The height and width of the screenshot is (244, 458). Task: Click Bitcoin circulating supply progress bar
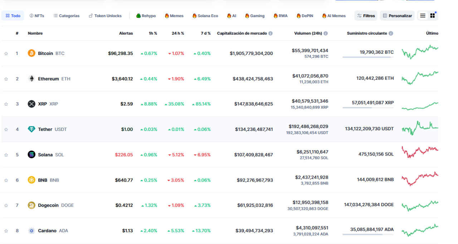pyautogui.click(x=368, y=57)
